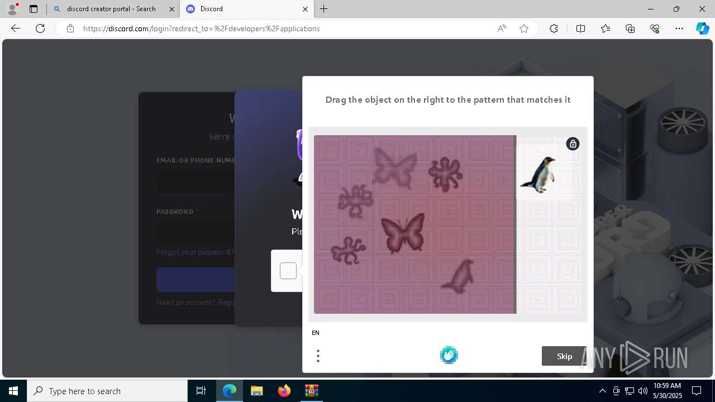Open volume control in tray
The image size is (715, 402).
coord(642,391)
